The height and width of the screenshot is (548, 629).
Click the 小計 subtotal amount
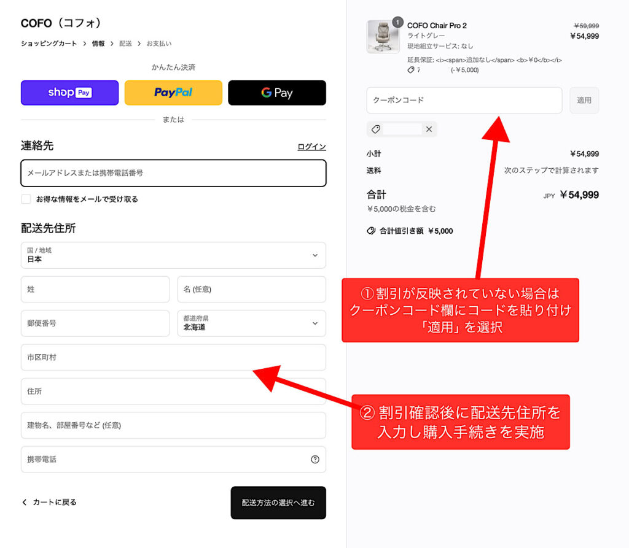[585, 154]
